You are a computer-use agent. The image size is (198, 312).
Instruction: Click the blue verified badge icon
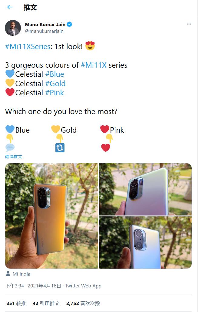(70, 25)
